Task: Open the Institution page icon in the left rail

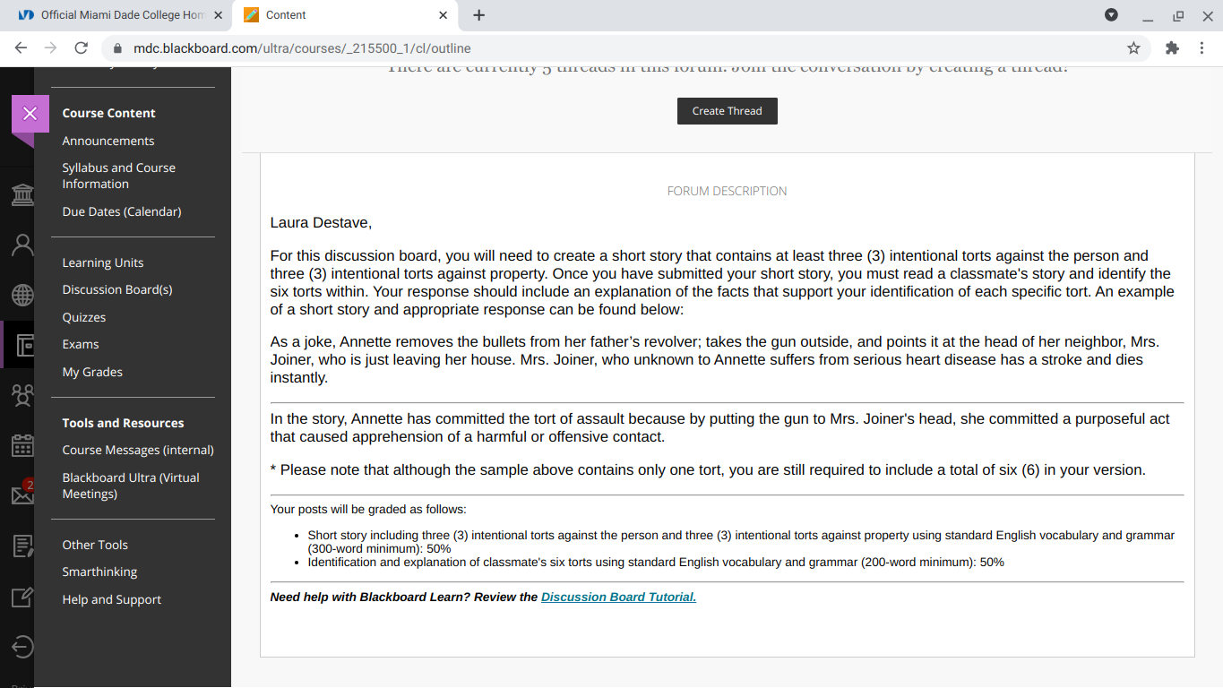Action: (22, 194)
